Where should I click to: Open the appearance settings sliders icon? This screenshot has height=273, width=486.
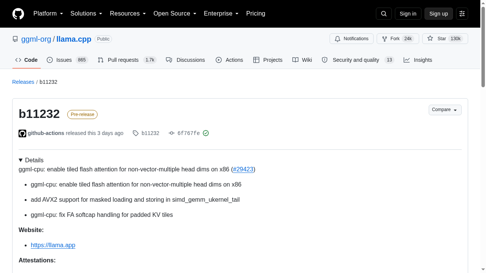[x=462, y=14]
